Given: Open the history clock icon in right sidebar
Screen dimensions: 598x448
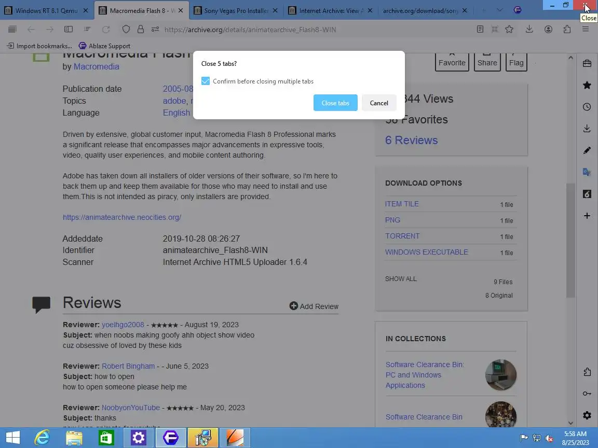Looking at the screenshot, I should [x=587, y=107].
